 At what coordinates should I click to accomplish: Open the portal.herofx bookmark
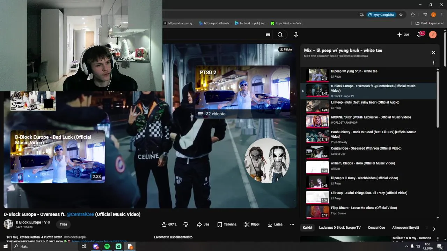tap(215, 23)
